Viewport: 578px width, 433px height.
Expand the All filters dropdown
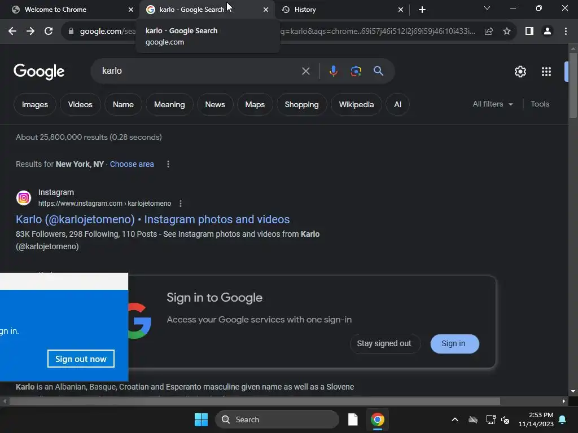pyautogui.click(x=493, y=104)
